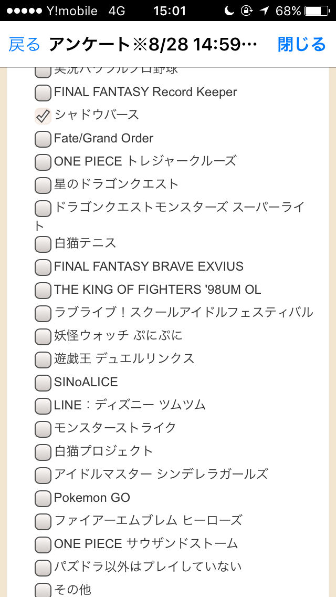Select ONE PIECE トレジャークルーズ checkbox

pos(43,162)
